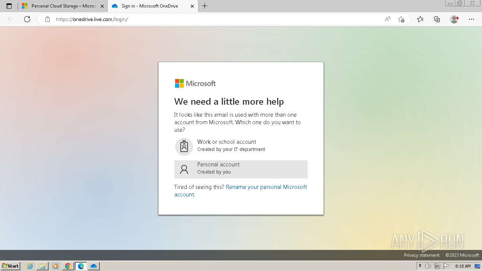The height and width of the screenshot is (271, 482).
Task: Select Microsoft Edge in taskbar
Action: (x=81, y=266)
